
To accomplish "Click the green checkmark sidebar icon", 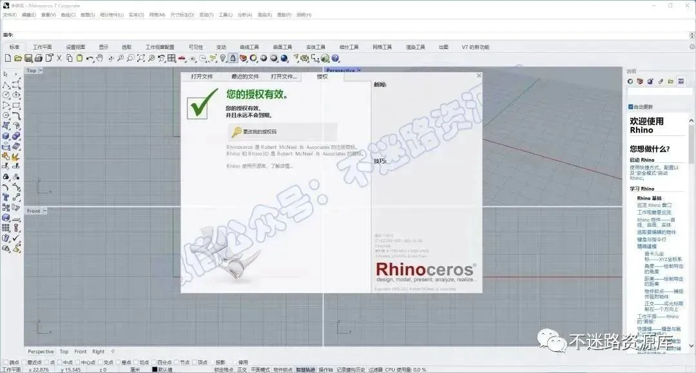I will (16, 238).
